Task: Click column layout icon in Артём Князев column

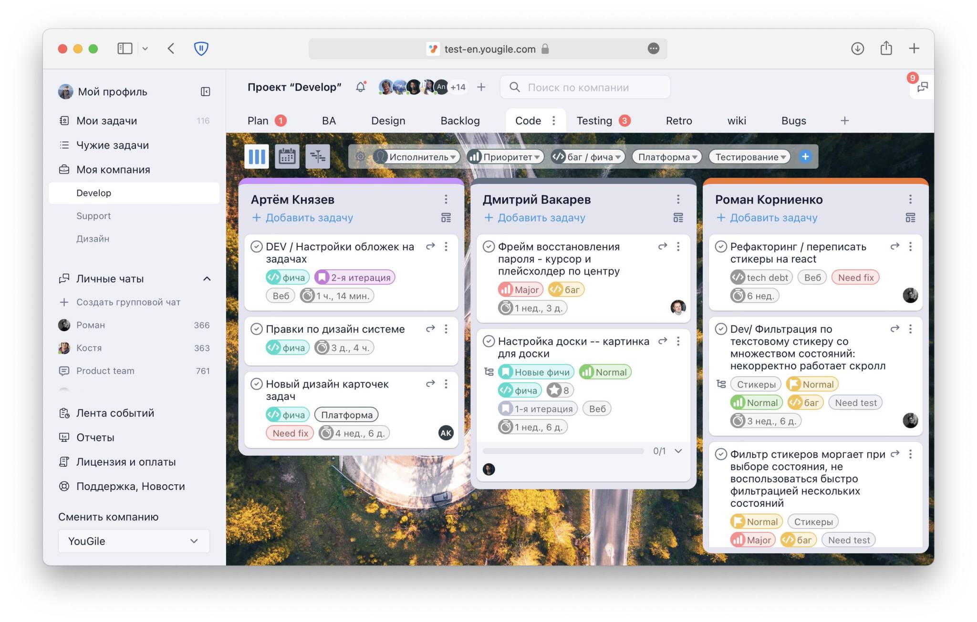Action: [446, 218]
